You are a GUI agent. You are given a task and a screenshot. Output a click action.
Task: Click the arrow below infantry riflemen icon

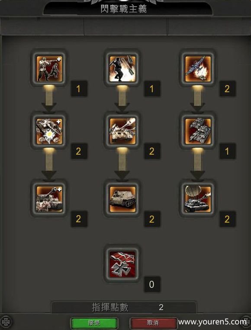49,99
